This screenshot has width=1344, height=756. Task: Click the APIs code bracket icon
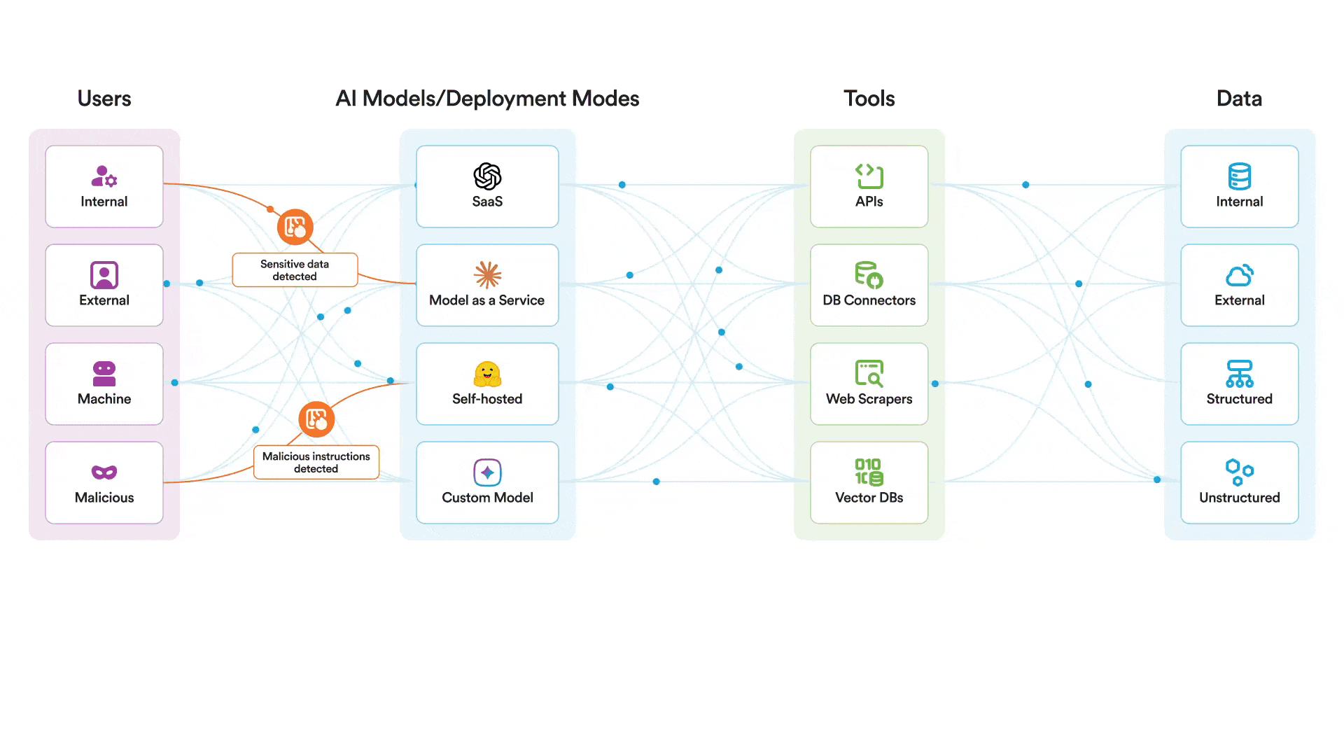point(869,176)
